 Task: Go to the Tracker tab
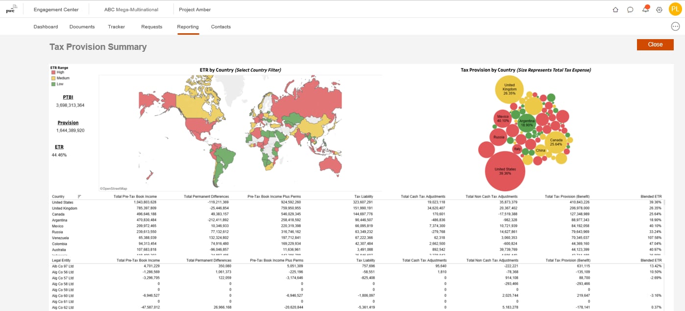pyautogui.click(x=116, y=27)
